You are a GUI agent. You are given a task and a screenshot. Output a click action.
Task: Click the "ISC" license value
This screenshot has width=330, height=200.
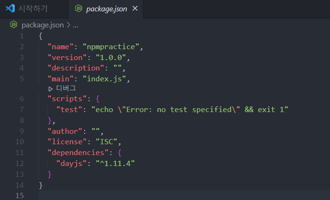[x=106, y=142]
